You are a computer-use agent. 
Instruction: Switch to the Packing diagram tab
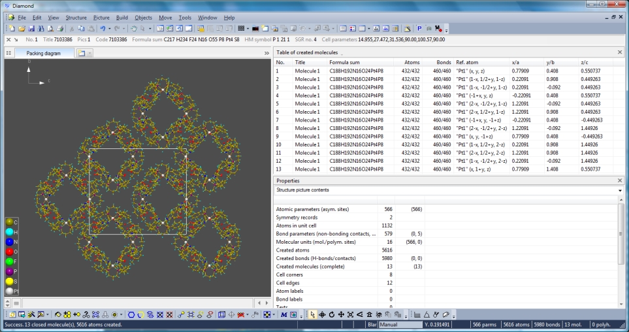coord(43,53)
